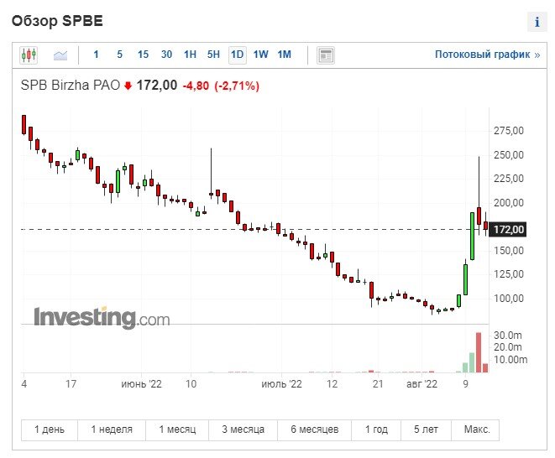Viewport: 555px width, 458px height.
Task: Set the 30 minute interval
Action: 166,55
